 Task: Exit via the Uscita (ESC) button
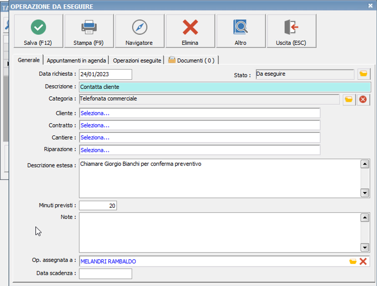point(291,31)
